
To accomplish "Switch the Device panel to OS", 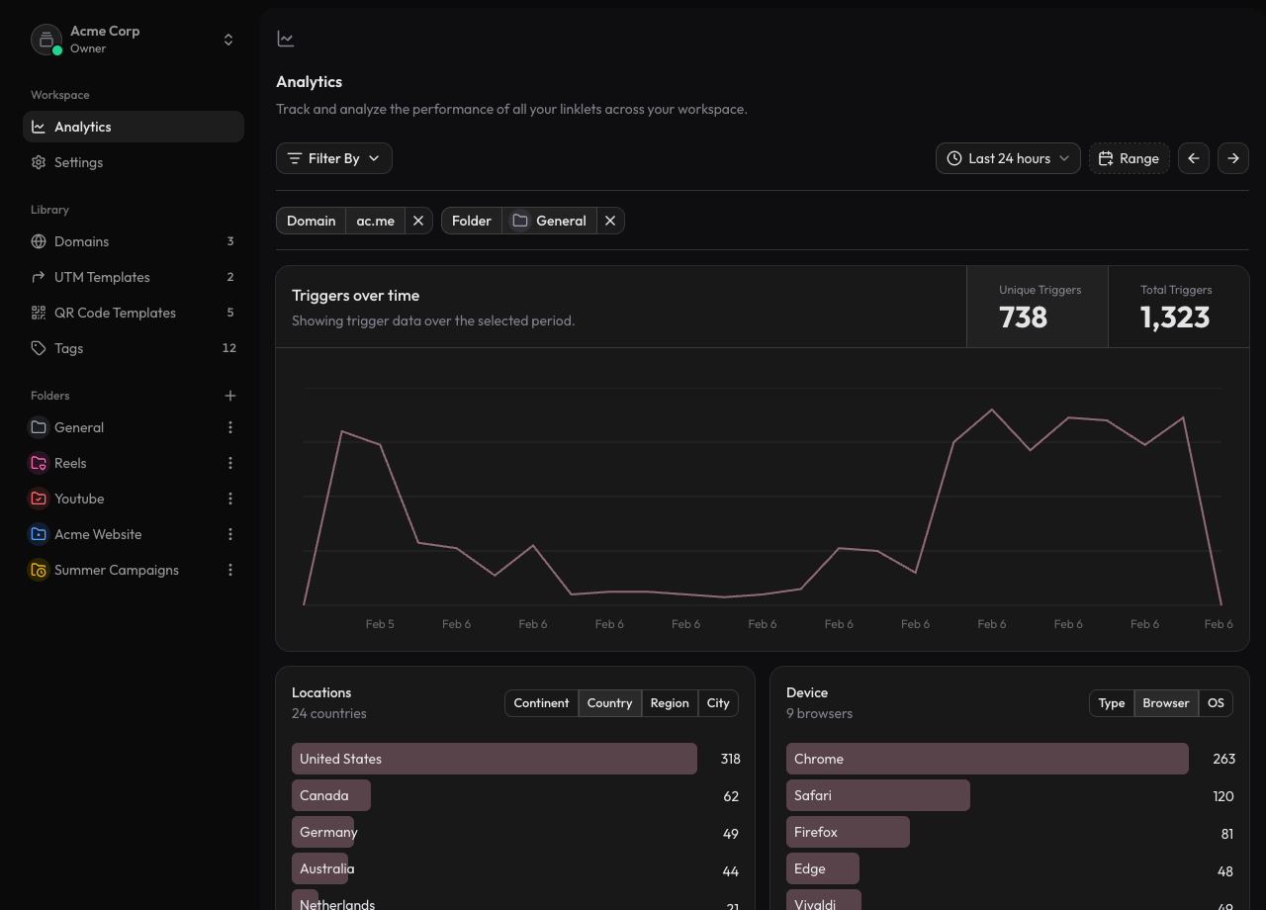I will tap(1216, 702).
